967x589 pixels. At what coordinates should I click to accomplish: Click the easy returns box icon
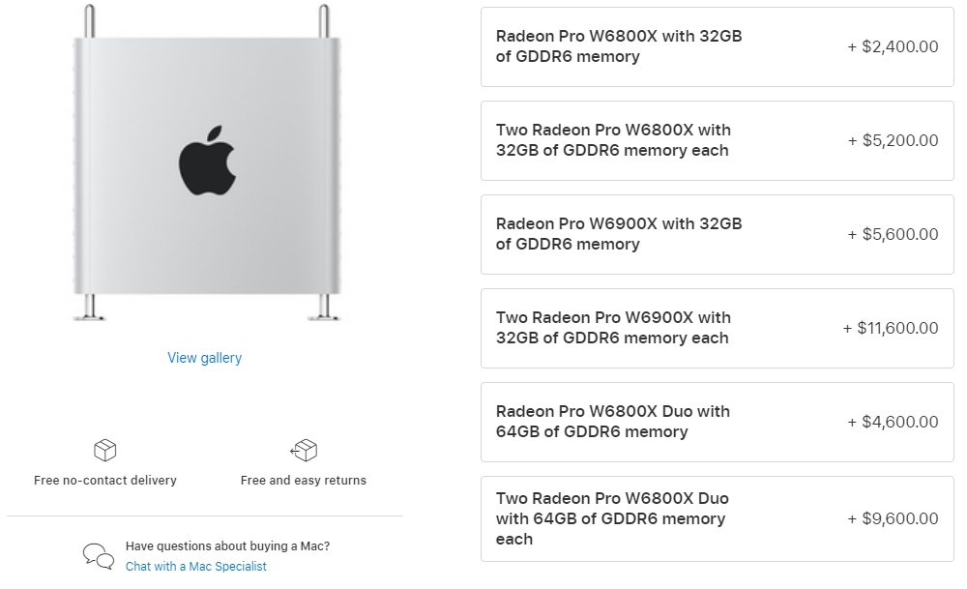pos(304,450)
